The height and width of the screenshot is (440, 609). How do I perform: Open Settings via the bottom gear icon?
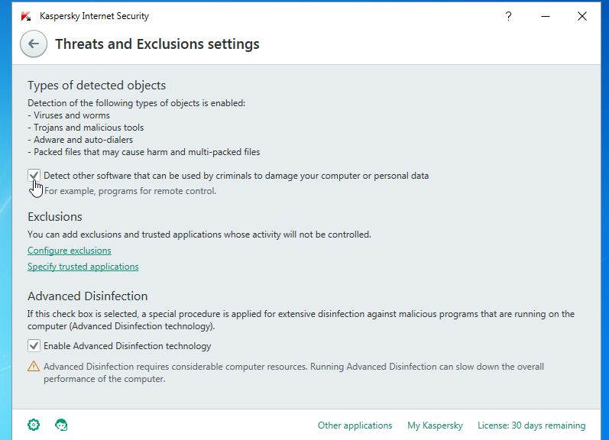coord(34,425)
